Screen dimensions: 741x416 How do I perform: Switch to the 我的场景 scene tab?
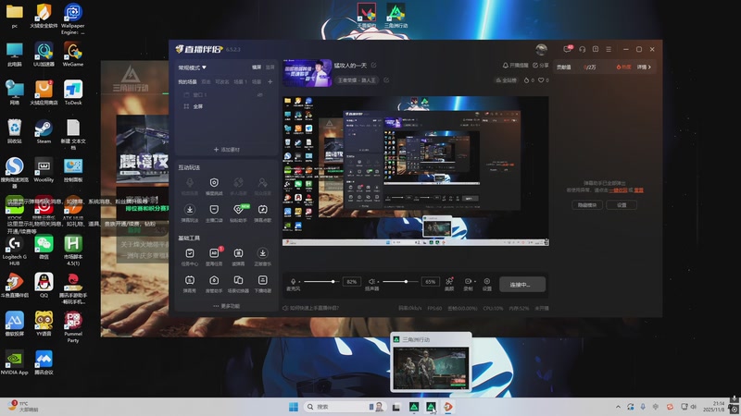(x=187, y=81)
